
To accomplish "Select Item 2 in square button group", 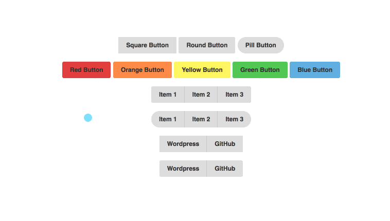I will (x=201, y=95).
